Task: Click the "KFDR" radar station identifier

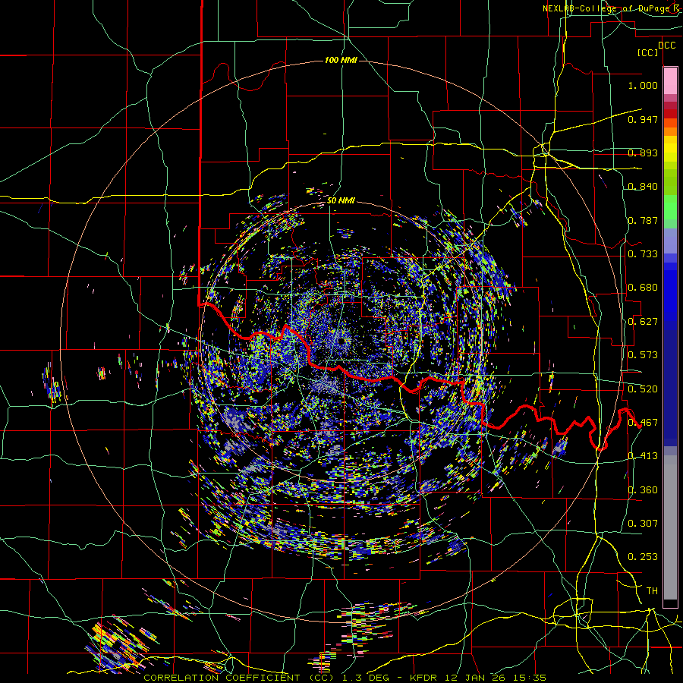Action: pyautogui.click(x=423, y=678)
